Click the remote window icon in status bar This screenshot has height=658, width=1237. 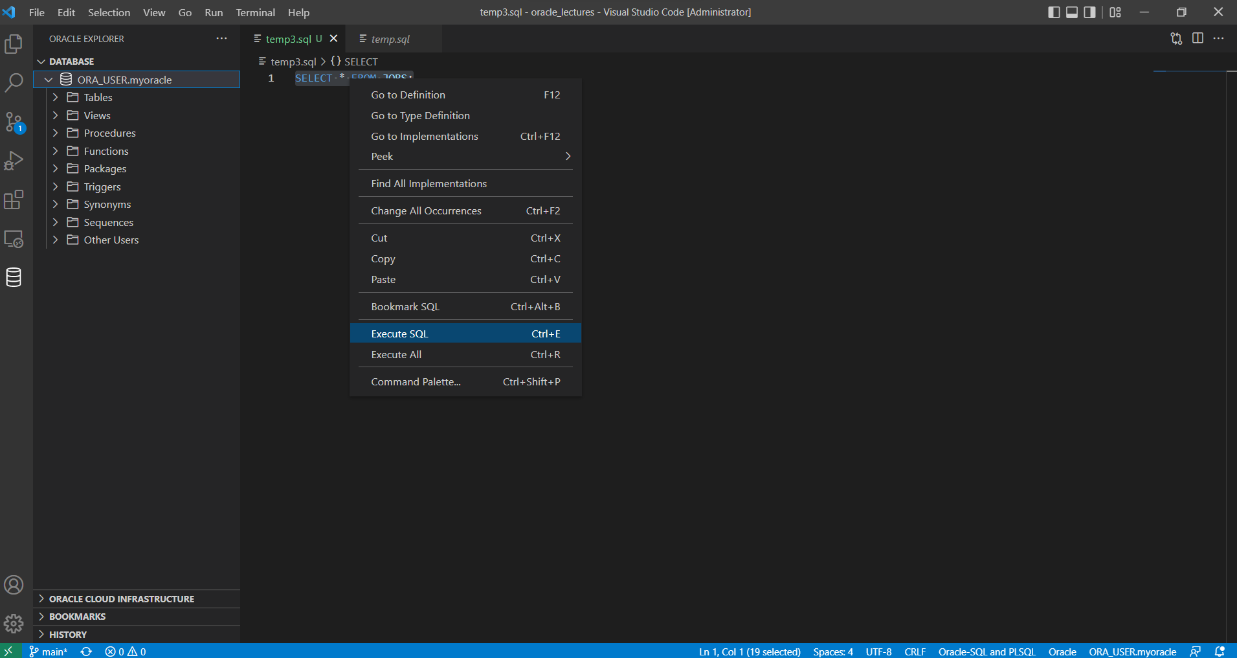(x=8, y=652)
